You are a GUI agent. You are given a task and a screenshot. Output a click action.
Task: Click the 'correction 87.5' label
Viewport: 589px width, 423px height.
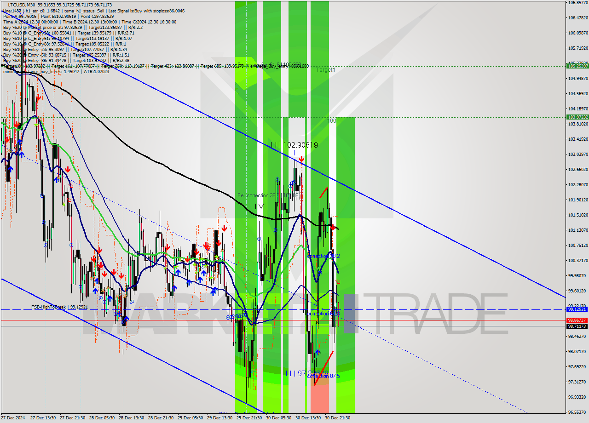(x=323, y=376)
